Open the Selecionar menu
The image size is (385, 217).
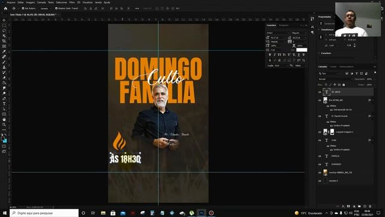[61, 2]
